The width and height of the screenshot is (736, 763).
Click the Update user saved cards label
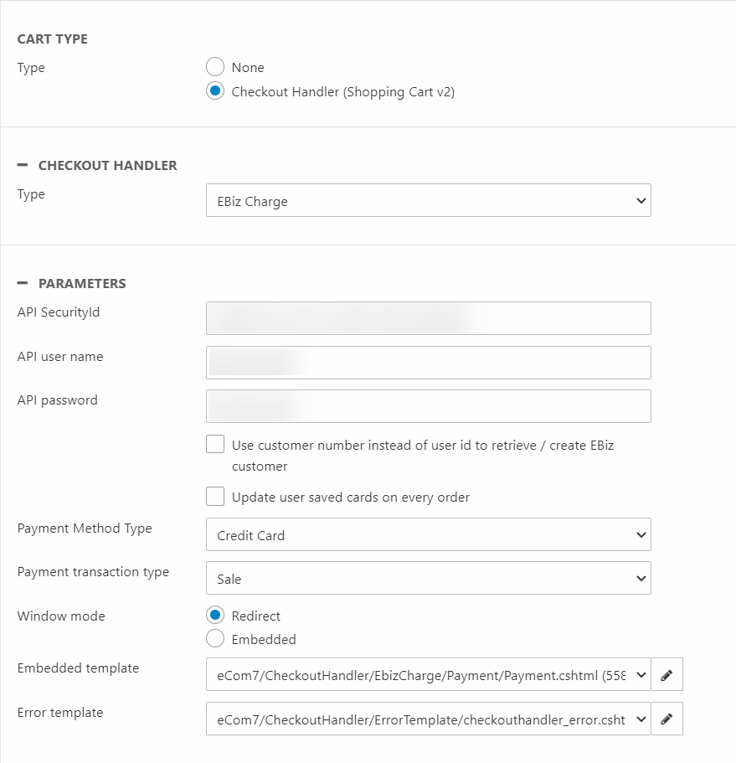(350, 497)
